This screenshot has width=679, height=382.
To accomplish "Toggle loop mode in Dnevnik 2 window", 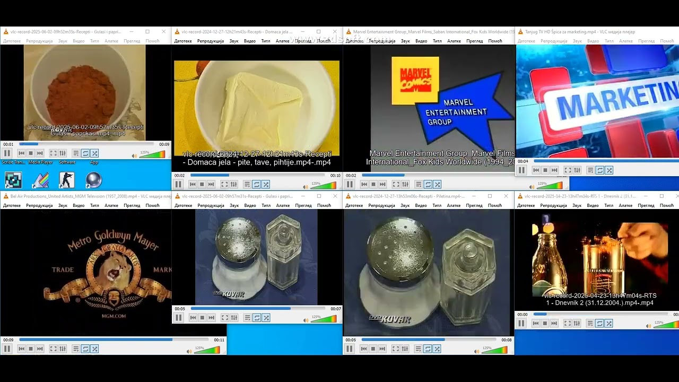I will pyautogui.click(x=599, y=323).
